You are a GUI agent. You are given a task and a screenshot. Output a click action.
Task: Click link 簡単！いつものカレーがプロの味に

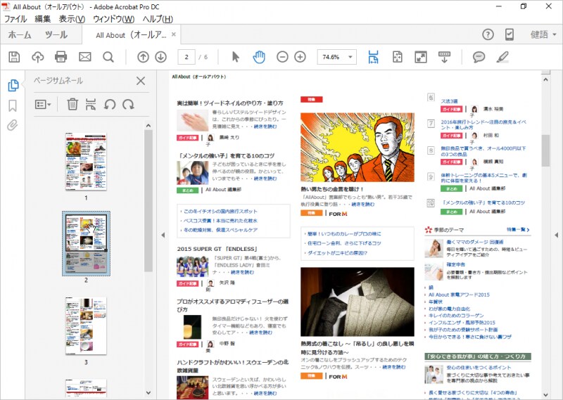coord(344,233)
